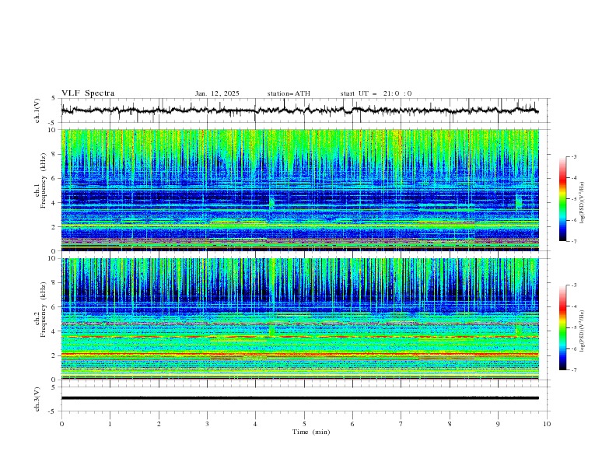Click the "-7" label on ch.1 color bar
Screen dimensions: 616x476
(x=574, y=241)
